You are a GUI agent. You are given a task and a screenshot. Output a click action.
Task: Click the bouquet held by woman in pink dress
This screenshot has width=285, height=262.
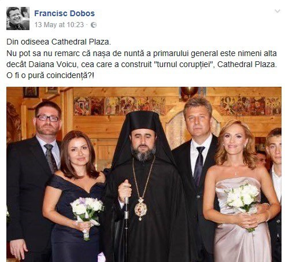(243, 203)
